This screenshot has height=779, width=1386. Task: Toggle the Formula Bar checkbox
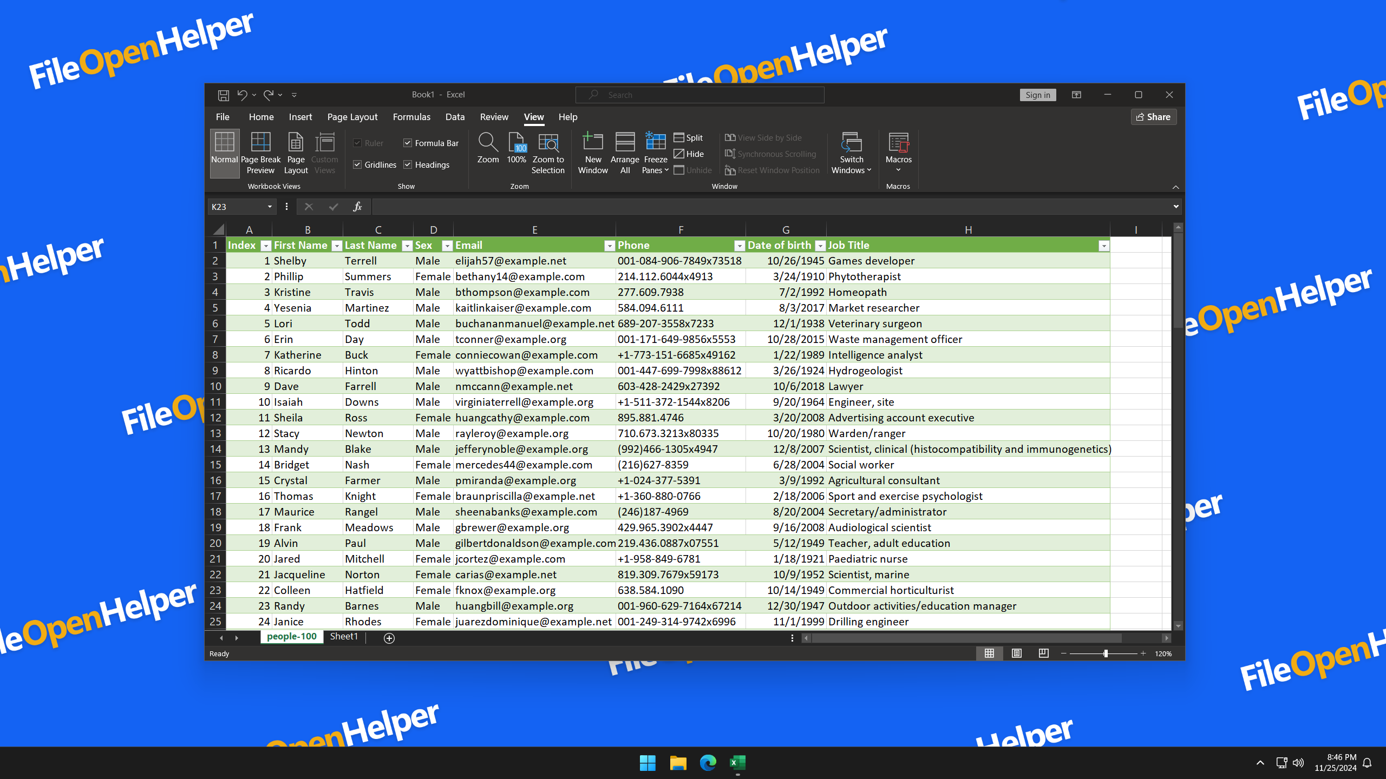[408, 143]
